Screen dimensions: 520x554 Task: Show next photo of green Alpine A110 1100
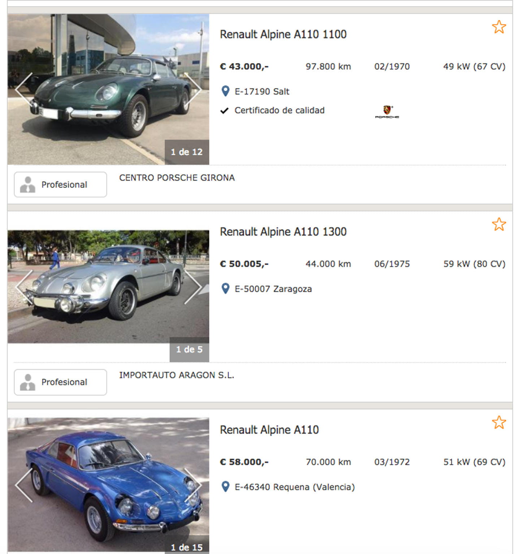(x=193, y=90)
